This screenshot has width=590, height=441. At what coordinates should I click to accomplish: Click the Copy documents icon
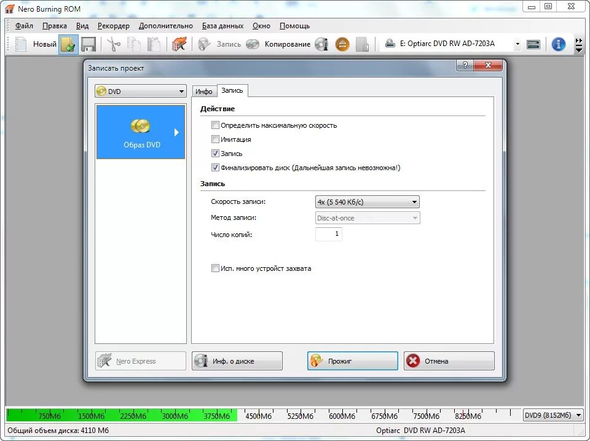click(133, 44)
